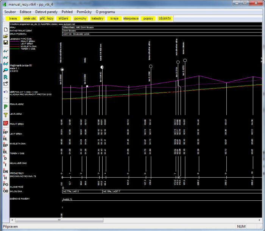Viewport: 265px width, 231px height.
Task: Toggle the HP sidebar button
Action: (5, 132)
